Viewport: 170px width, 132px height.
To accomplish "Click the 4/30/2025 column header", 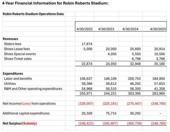I will (x=158, y=29).
